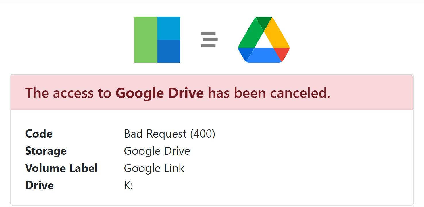
Task: Click the "Drive" field label
Action: tap(39, 185)
